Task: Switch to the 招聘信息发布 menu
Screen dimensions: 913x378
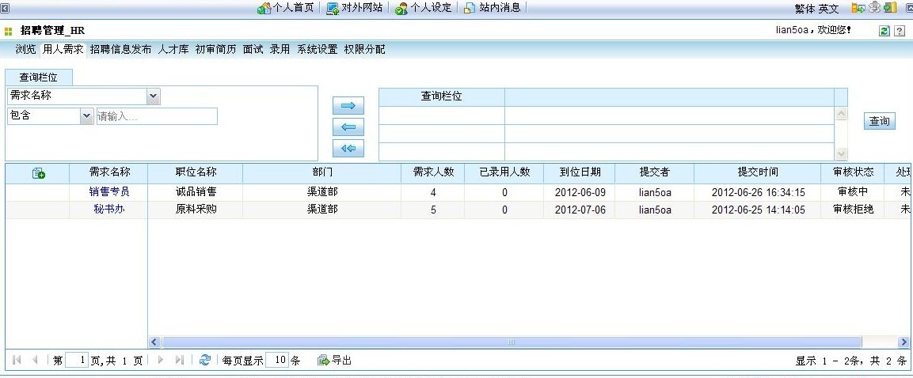Action: pos(120,49)
